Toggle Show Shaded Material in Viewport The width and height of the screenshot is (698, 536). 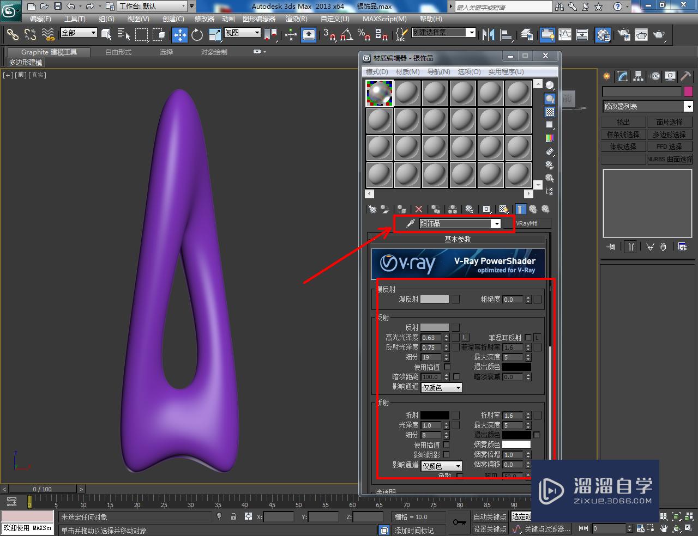(503, 209)
